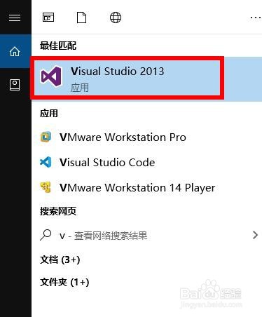
Task: Launch Visual Studio 2013 best match
Action: click(x=146, y=79)
